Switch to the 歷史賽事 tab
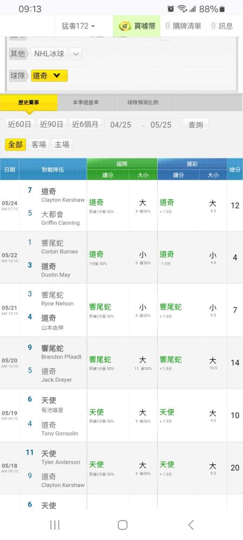 click(29, 103)
